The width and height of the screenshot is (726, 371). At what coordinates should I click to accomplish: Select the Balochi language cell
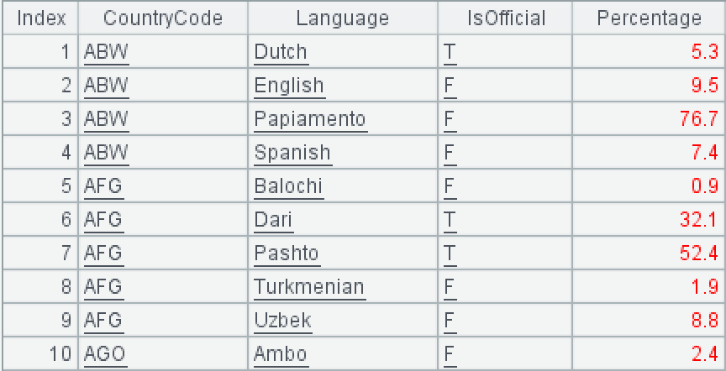click(x=288, y=186)
